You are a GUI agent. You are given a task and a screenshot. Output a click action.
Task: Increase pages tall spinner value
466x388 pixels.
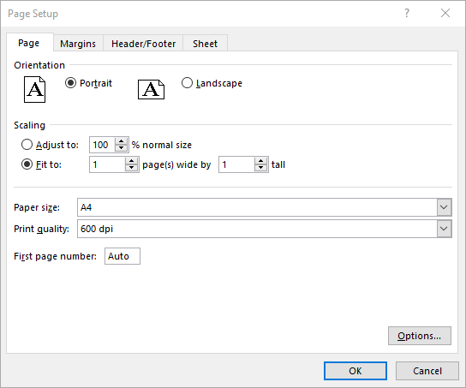point(260,161)
